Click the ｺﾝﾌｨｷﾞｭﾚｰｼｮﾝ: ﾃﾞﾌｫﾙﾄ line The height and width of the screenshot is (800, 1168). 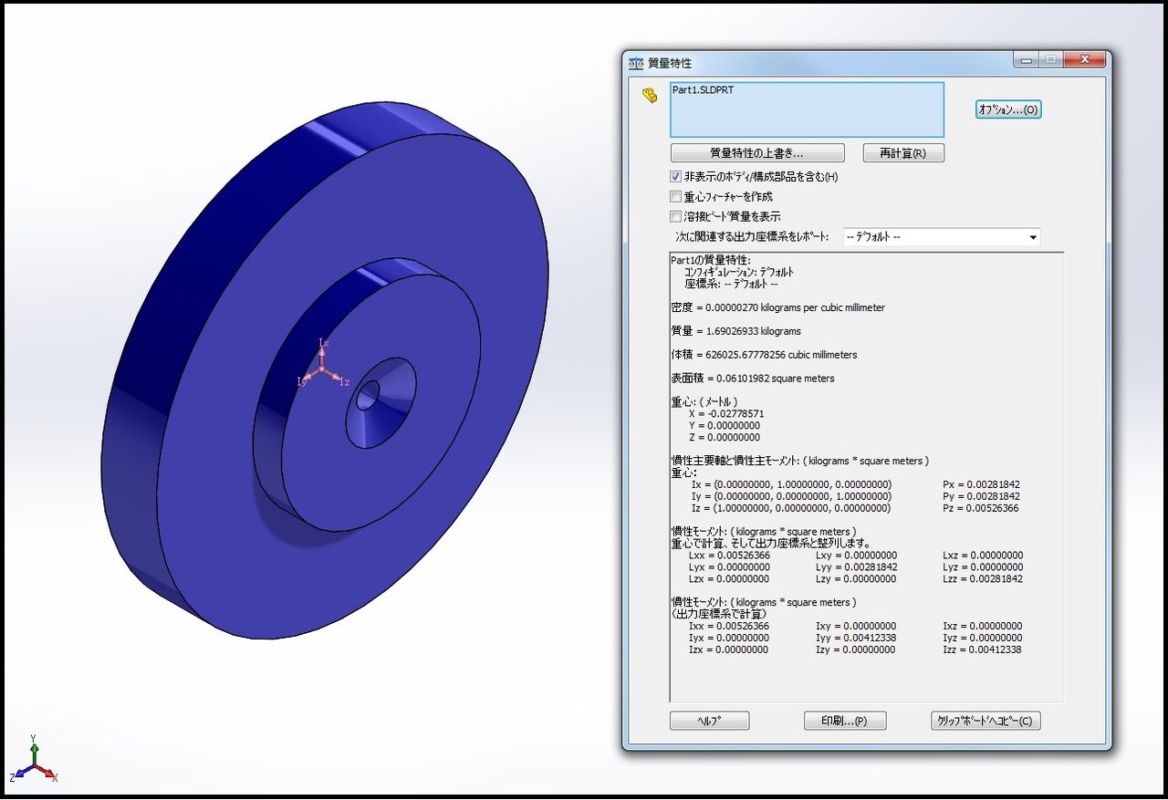(x=739, y=272)
